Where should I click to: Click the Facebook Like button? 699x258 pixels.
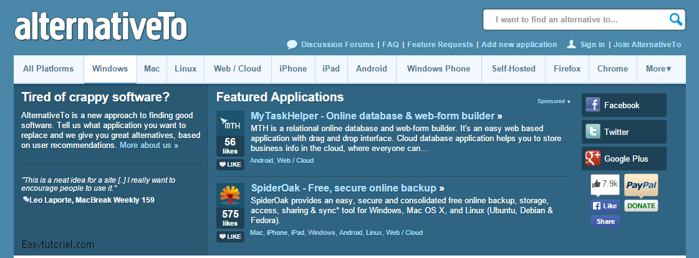point(605,206)
